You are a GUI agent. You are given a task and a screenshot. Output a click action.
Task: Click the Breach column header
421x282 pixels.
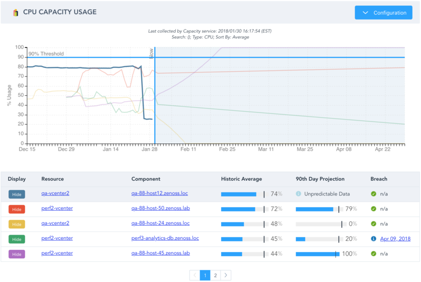click(x=379, y=179)
